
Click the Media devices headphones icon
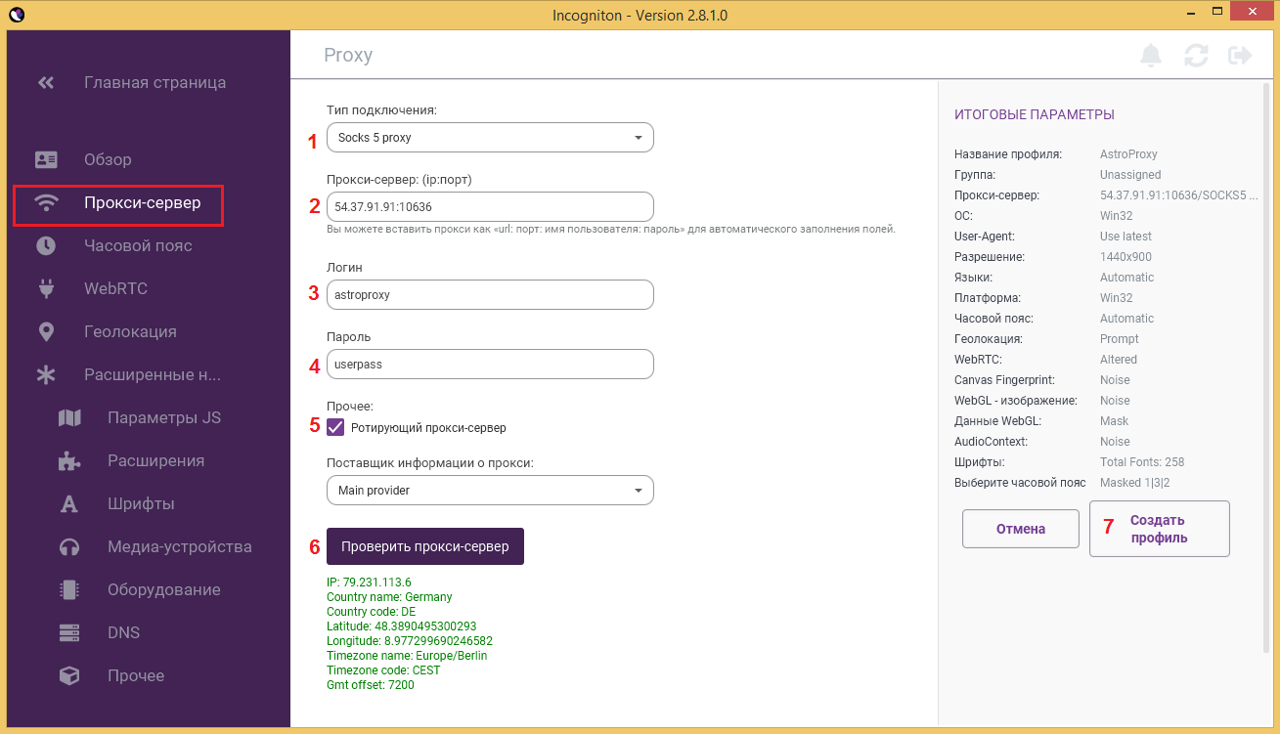[69, 546]
